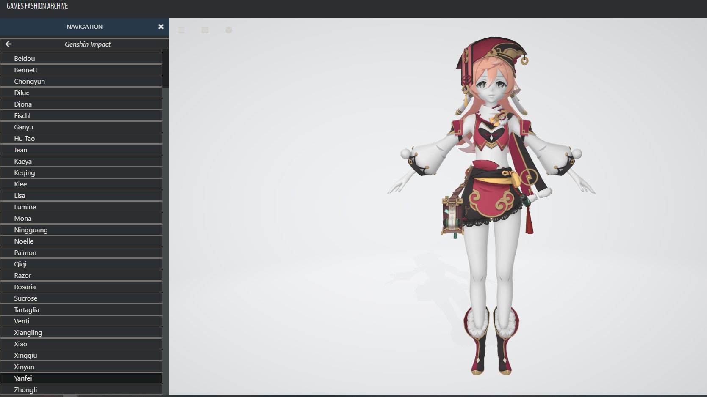Select the Kaeya entry

coord(81,161)
